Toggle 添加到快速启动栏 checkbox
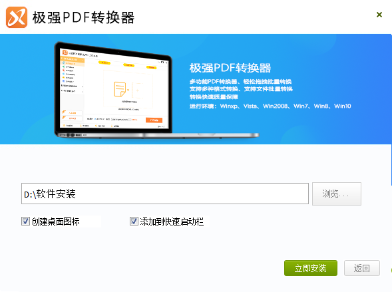Screen dimensions: 392x292 point(134,221)
